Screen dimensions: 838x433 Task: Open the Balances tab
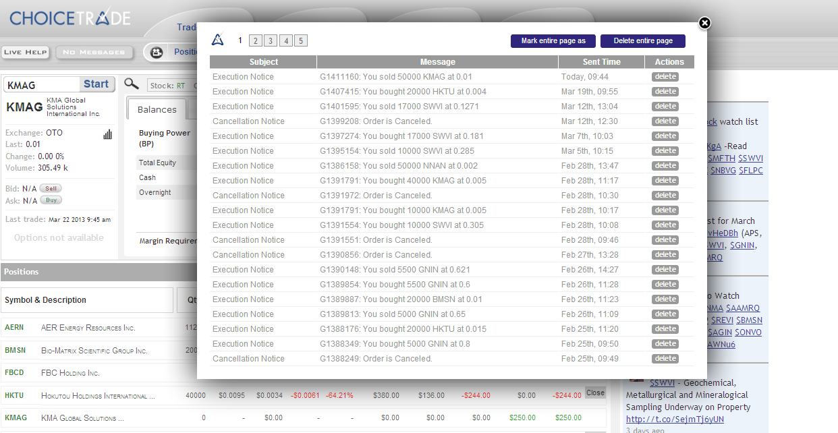[157, 109]
